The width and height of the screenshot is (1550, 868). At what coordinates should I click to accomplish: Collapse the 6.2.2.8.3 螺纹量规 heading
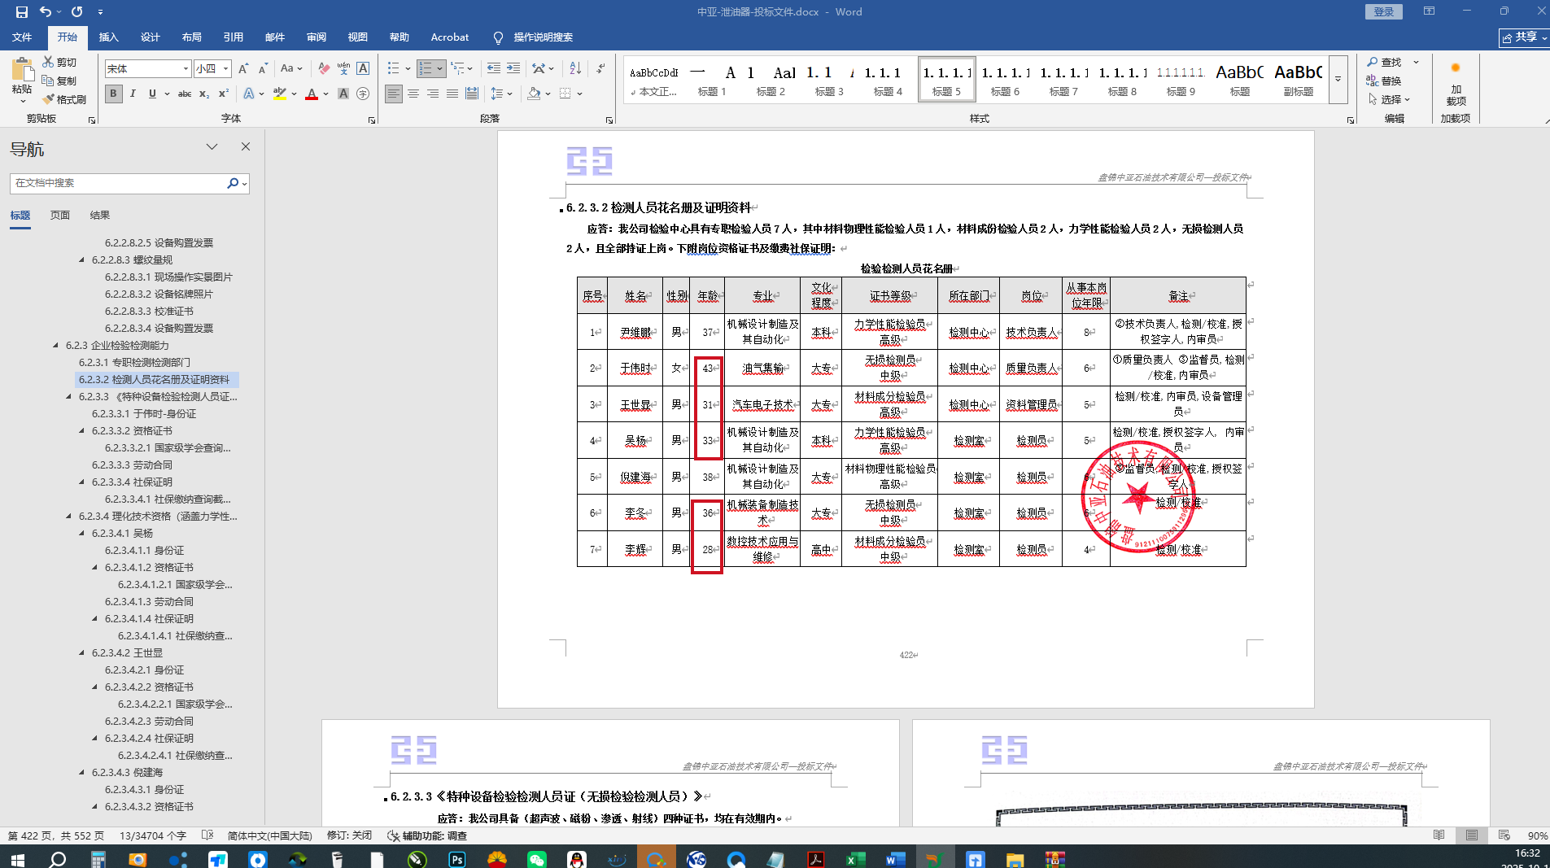82,260
